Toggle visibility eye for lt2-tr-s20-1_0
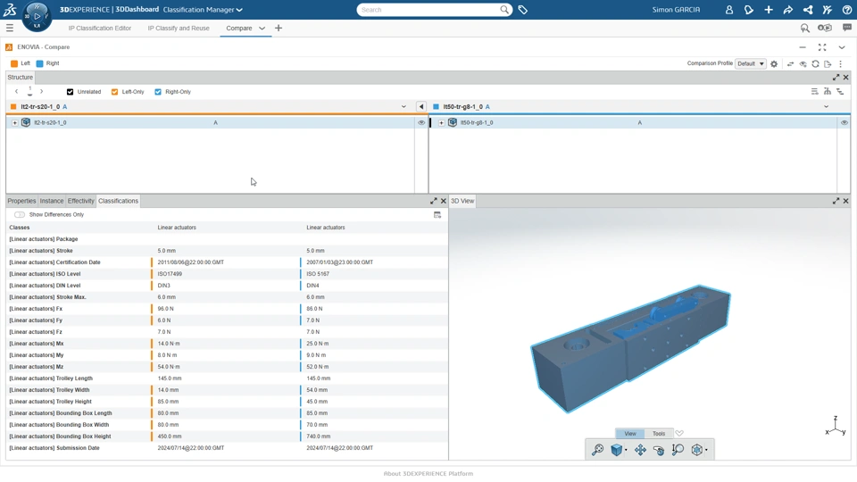This screenshot has width=857, height=482. tap(421, 122)
